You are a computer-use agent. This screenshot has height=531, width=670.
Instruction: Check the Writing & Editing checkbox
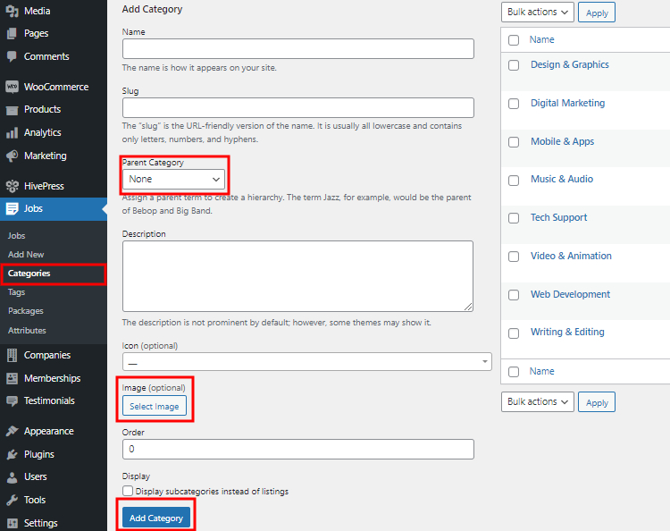[x=514, y=333]
